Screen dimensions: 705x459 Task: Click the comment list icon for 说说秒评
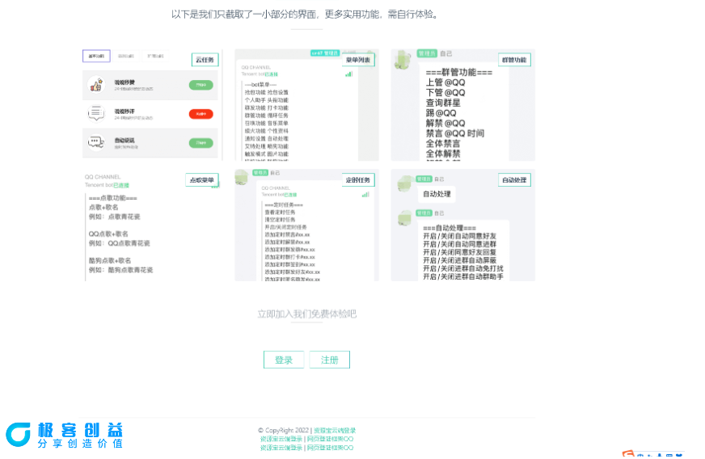click(x=96, y=113)
